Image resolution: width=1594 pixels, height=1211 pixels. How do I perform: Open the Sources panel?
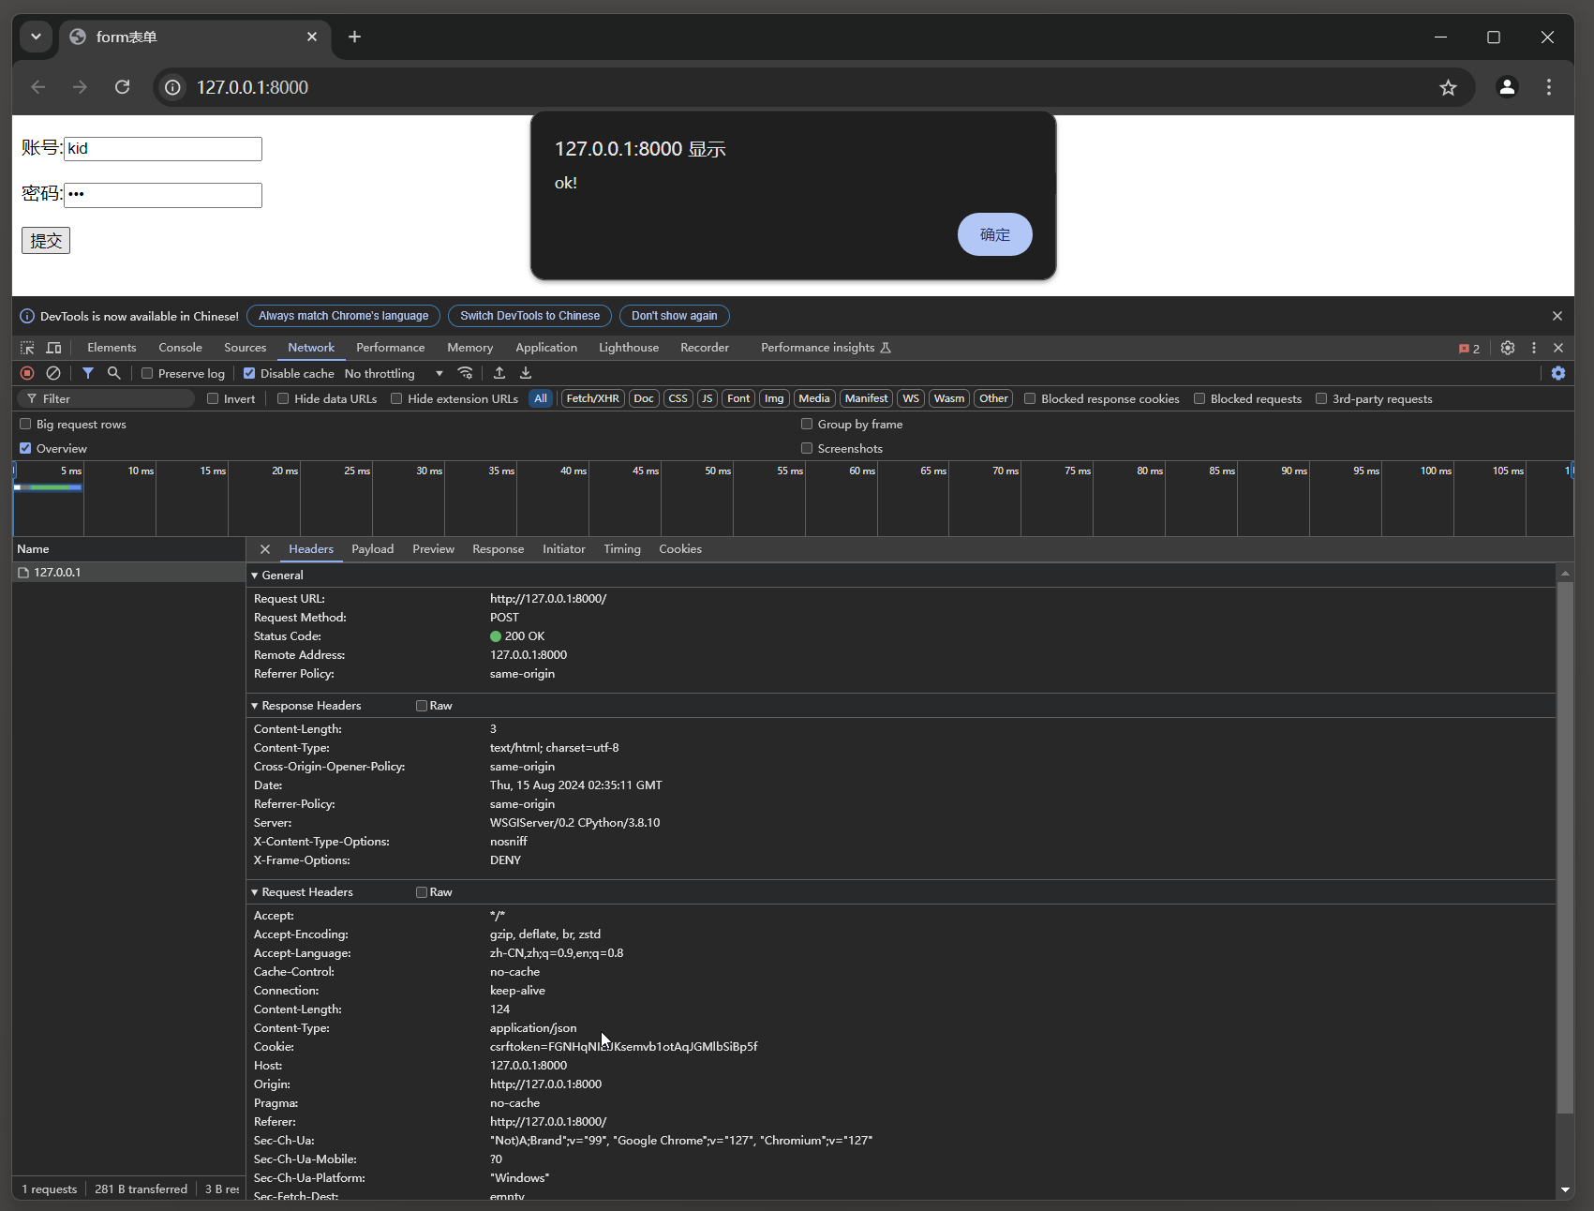point(245,348)
